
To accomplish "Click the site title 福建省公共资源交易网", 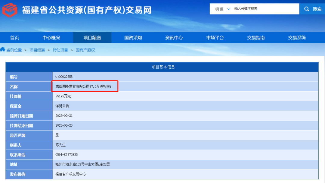I will pos(87,10).
